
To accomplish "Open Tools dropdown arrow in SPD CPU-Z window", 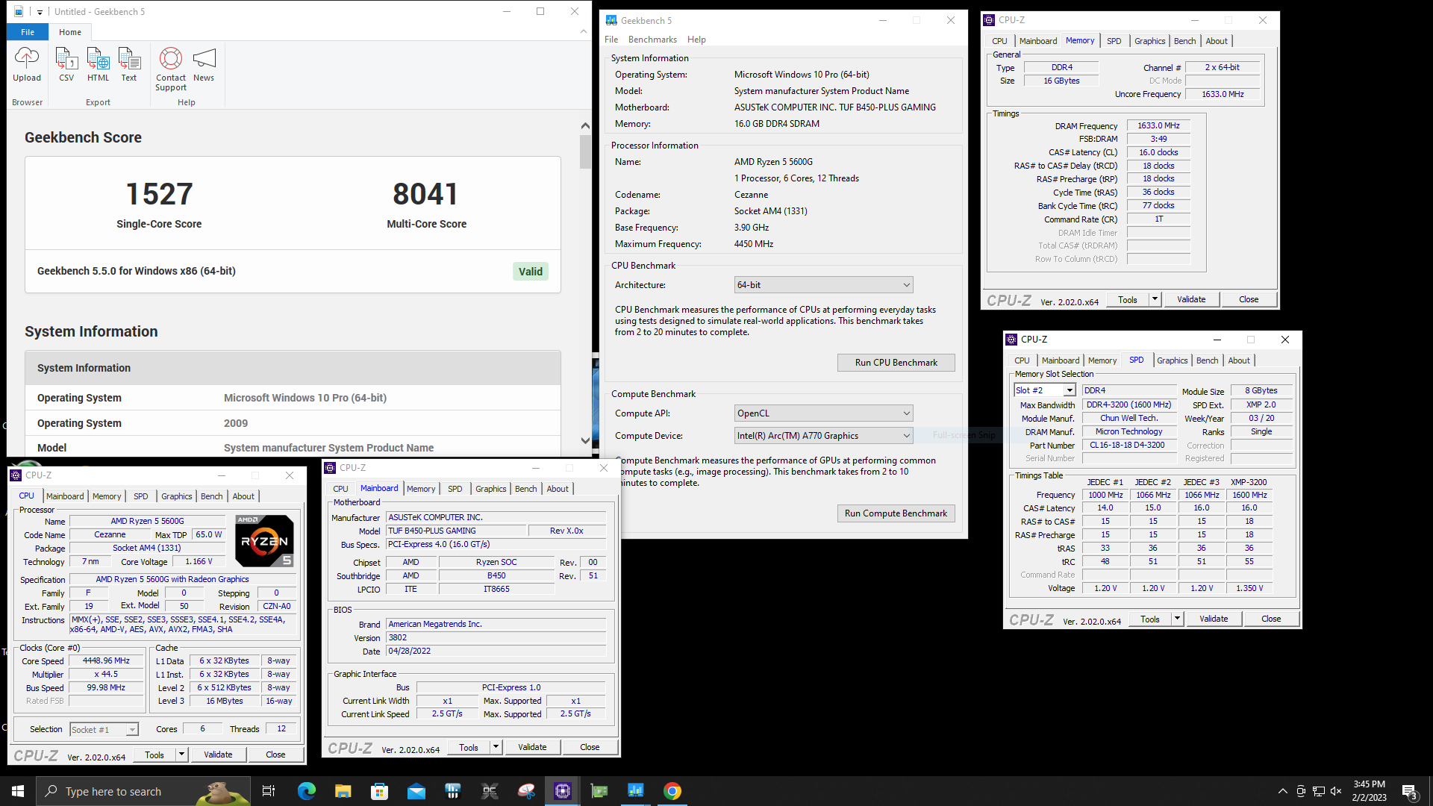I will click(x=1177, y=619).
